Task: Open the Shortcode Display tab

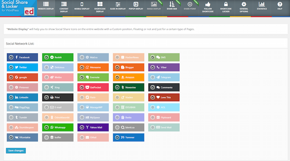Action: click(x=100, y=8)
